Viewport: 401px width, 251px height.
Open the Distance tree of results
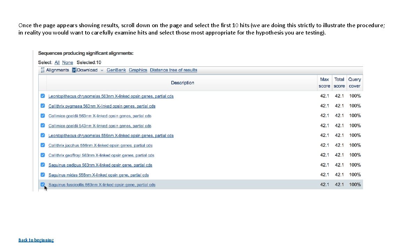(173, 70)
